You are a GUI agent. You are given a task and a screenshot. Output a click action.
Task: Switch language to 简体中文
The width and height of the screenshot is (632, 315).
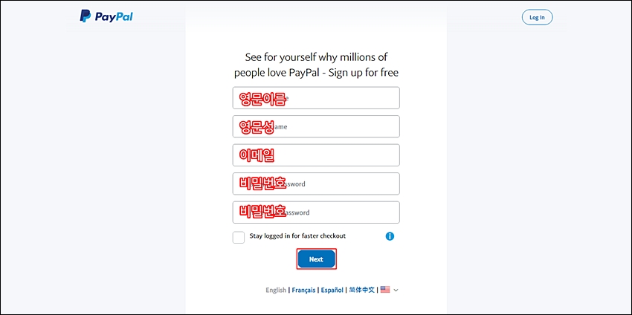[361, 290]
